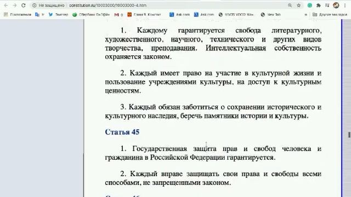The width and height of the screenshot is (351, 197).
Task: Click paragraph '2. Каждый имеет право на участие'
Action: (213, 82)
